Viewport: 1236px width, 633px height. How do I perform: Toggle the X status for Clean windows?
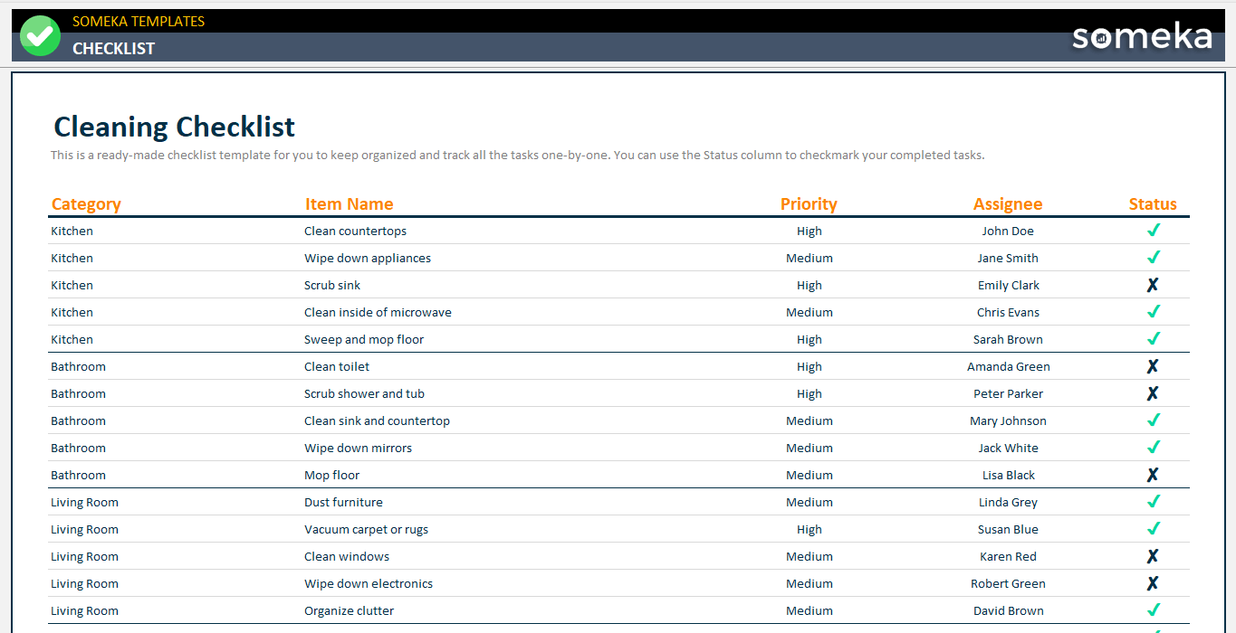point(1153,556)
